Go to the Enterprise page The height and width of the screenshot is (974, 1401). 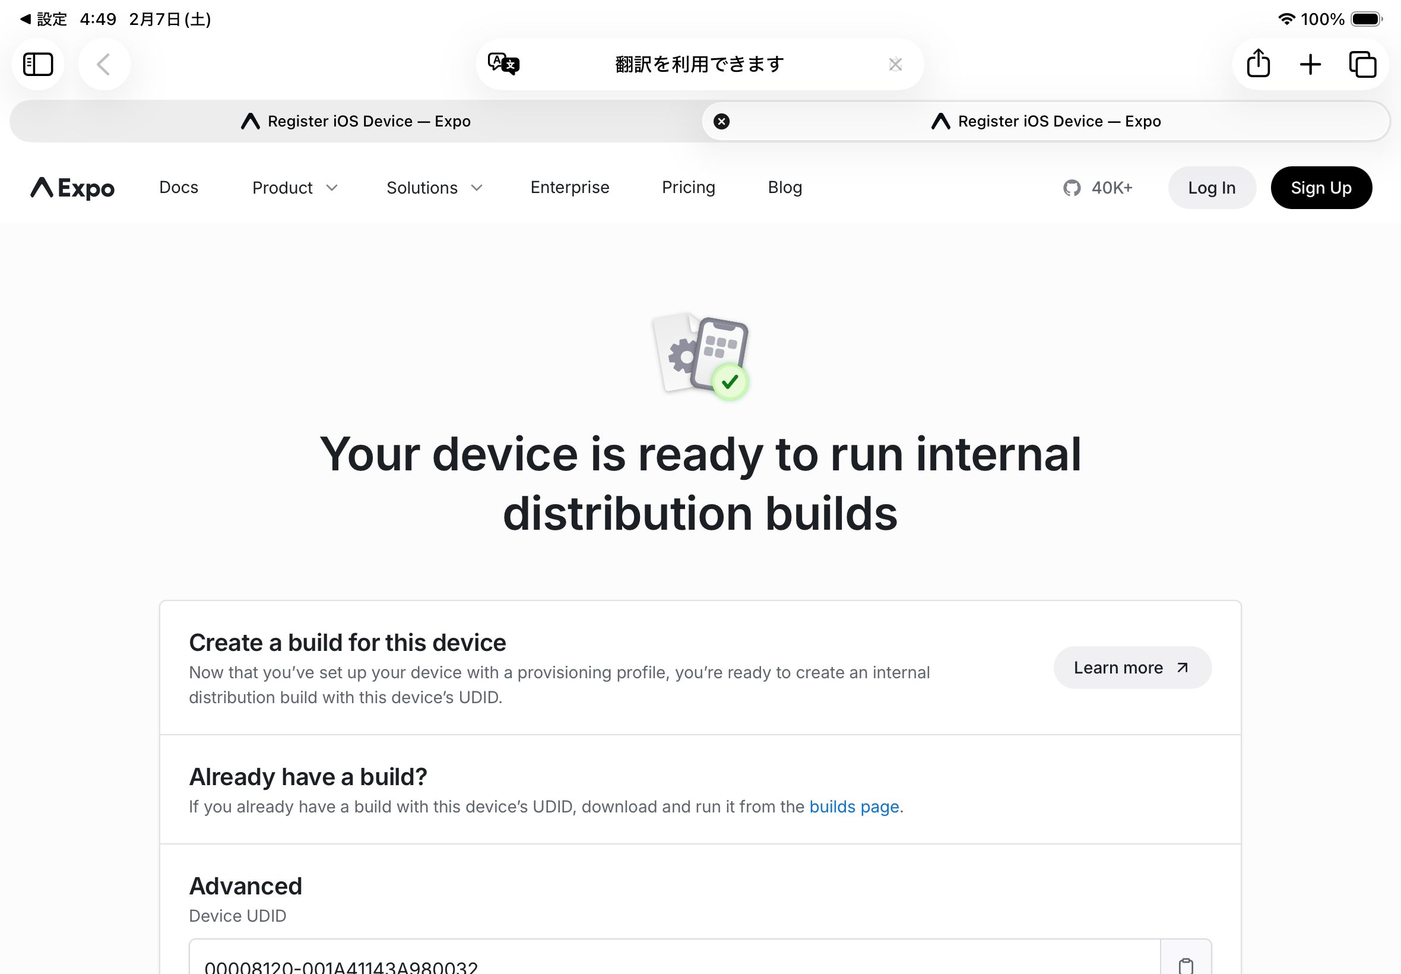[x=570, y=187]
